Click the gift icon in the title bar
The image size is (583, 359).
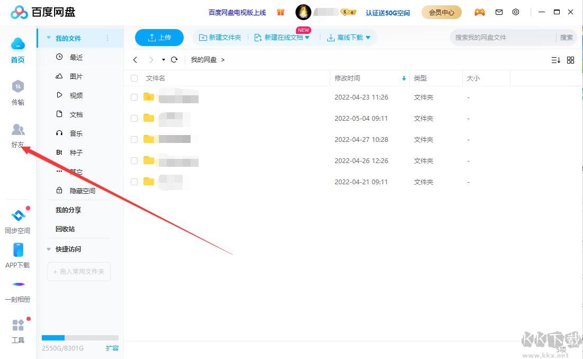pos(281,12)
